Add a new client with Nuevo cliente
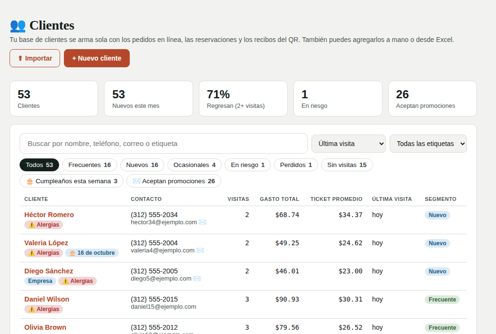 pos(97,58)
